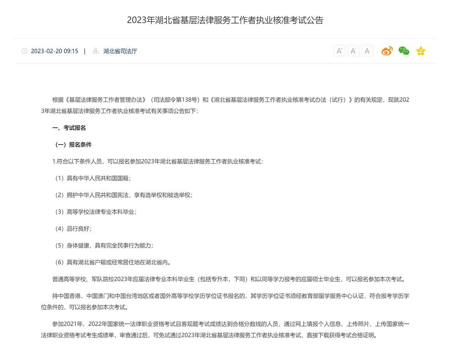This screenshot has height=344, width=467.
Task: Click intro paragraph beginning 根据《基层法律服务工作者管理办法》
Action: click(225, 105)
